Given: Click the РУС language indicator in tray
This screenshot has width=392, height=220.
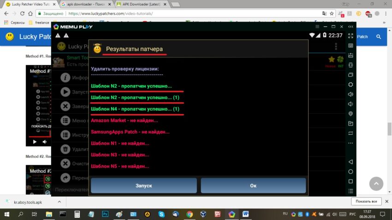Looking at the screenshot, I should click(x=352, y=214).
